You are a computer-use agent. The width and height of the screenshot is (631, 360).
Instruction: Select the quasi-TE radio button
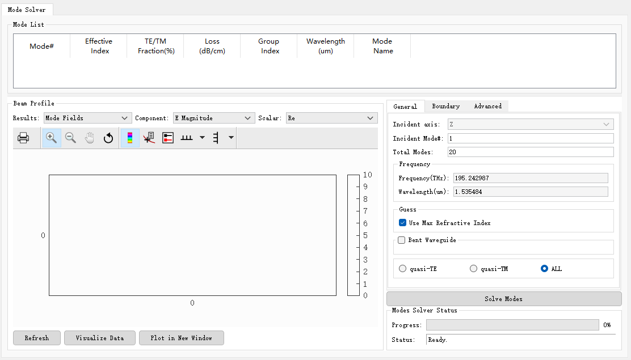coord(402,269)
